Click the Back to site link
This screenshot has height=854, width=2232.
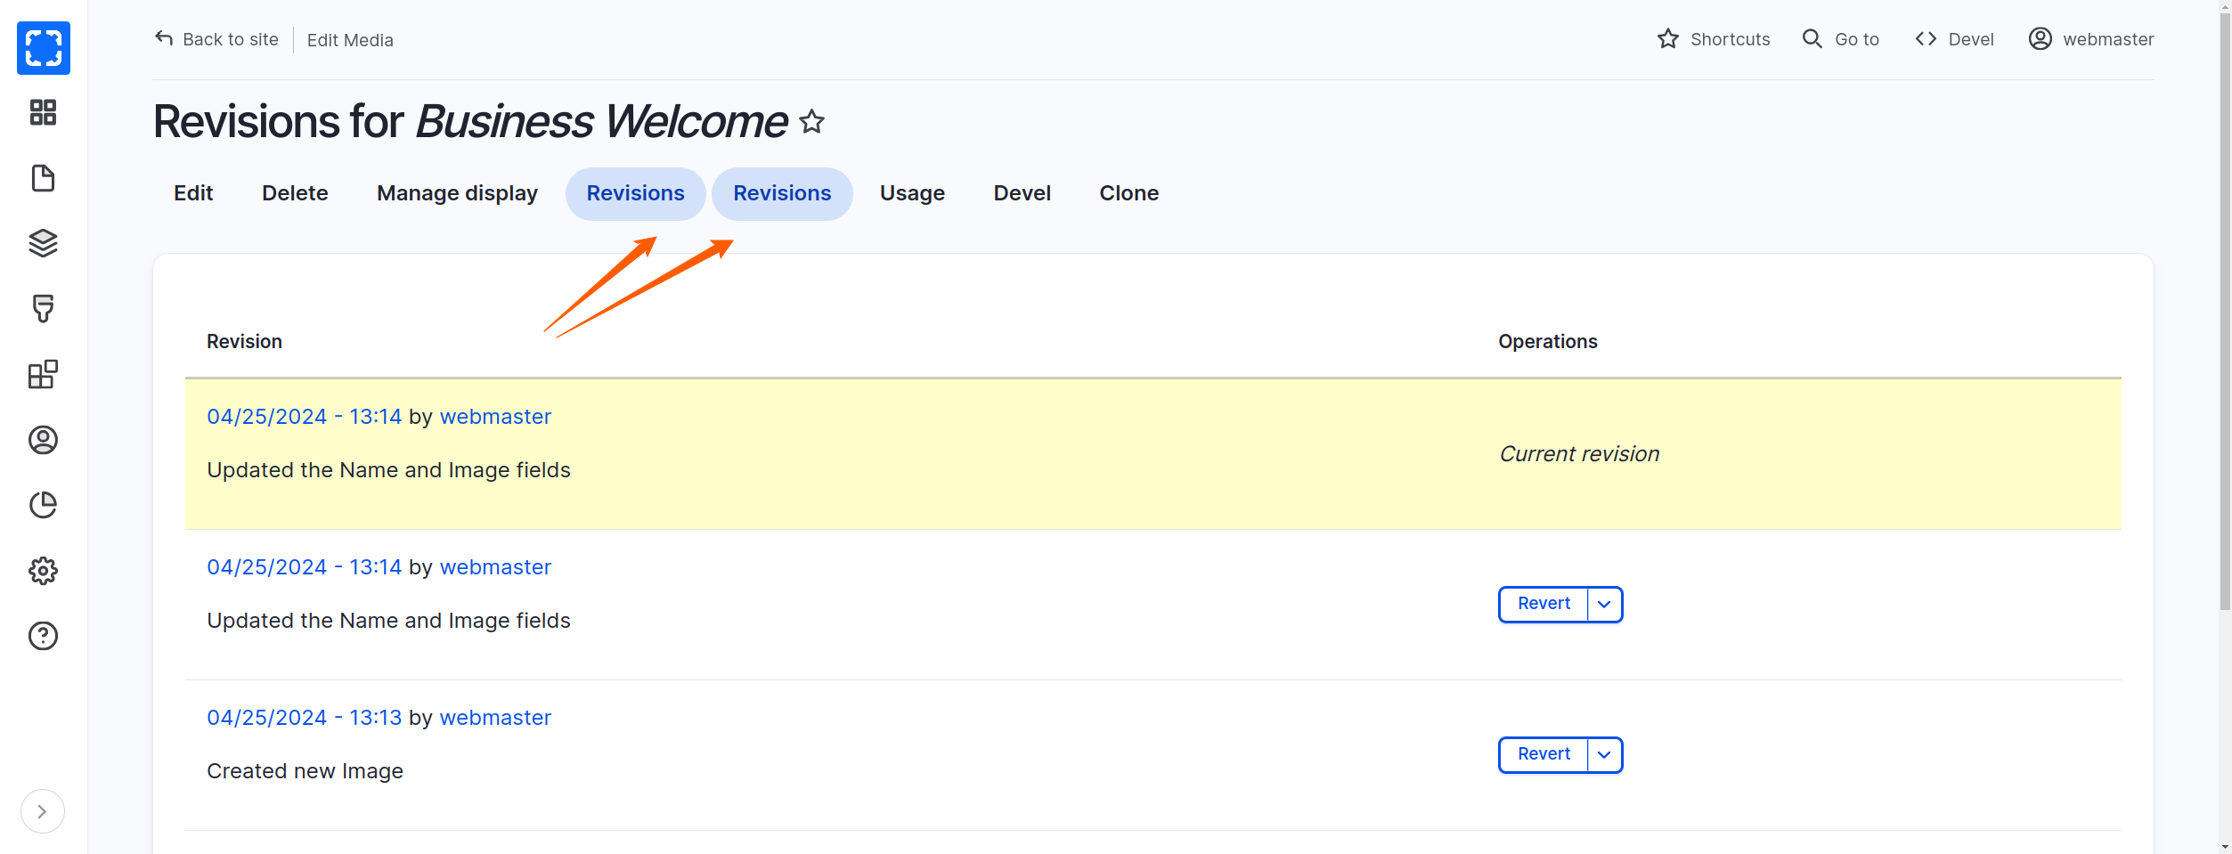tap(216, 39)
